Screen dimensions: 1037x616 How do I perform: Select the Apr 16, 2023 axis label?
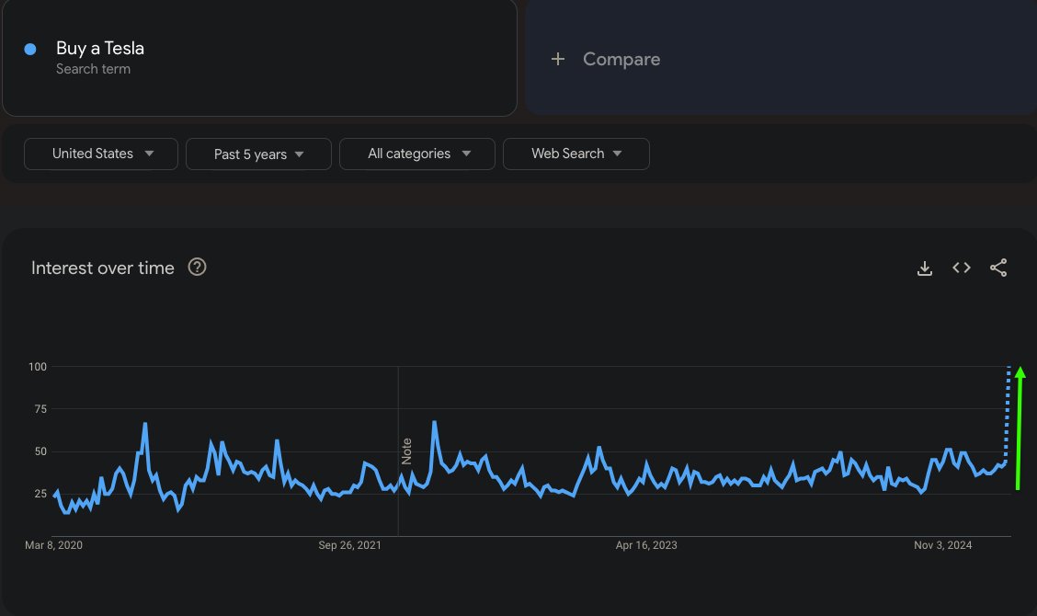point(646,545)
